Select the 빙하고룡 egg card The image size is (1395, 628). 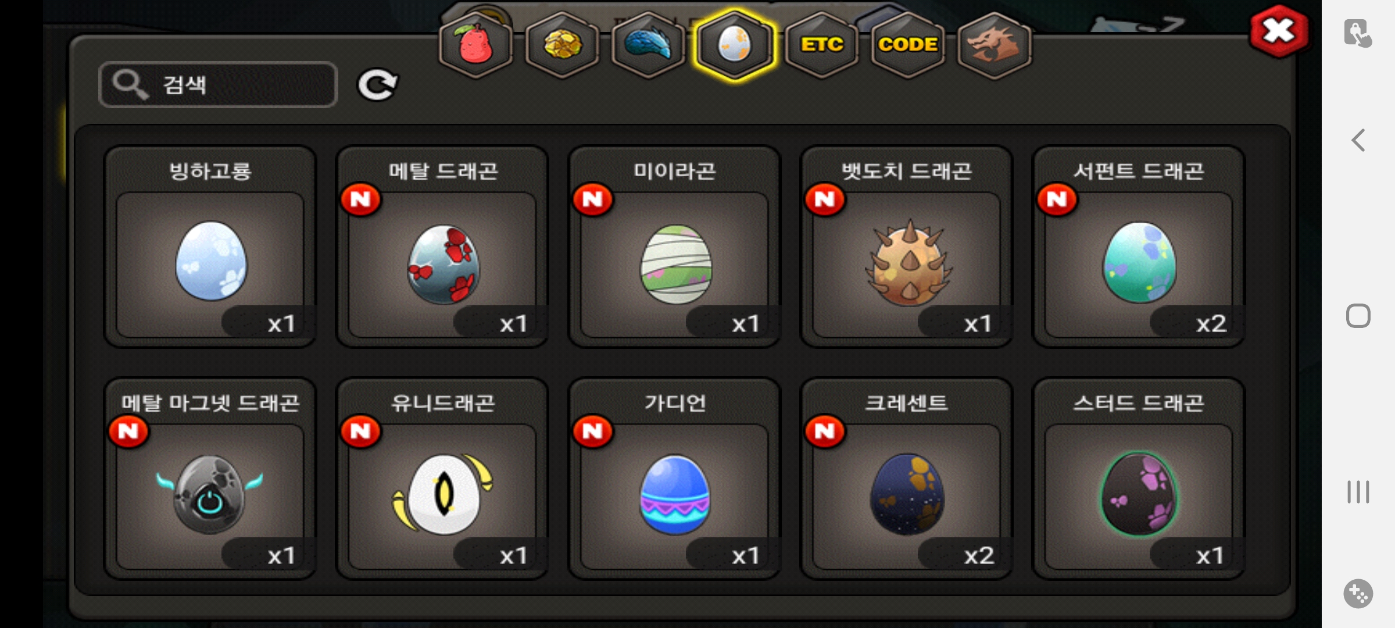pos(210,247)
